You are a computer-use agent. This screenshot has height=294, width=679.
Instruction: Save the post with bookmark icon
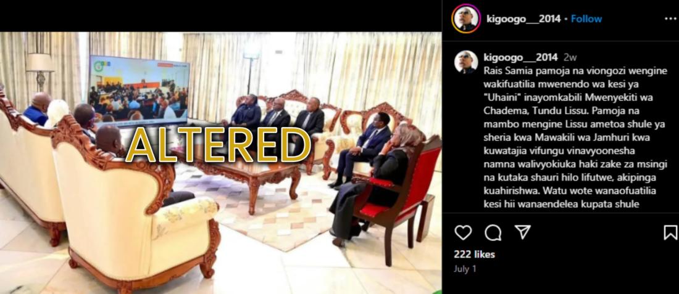click(x=670, y=232)
